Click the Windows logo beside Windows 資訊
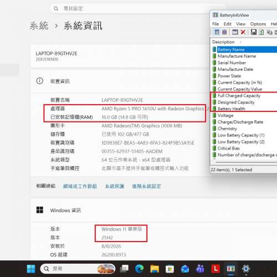 (40, 210)
